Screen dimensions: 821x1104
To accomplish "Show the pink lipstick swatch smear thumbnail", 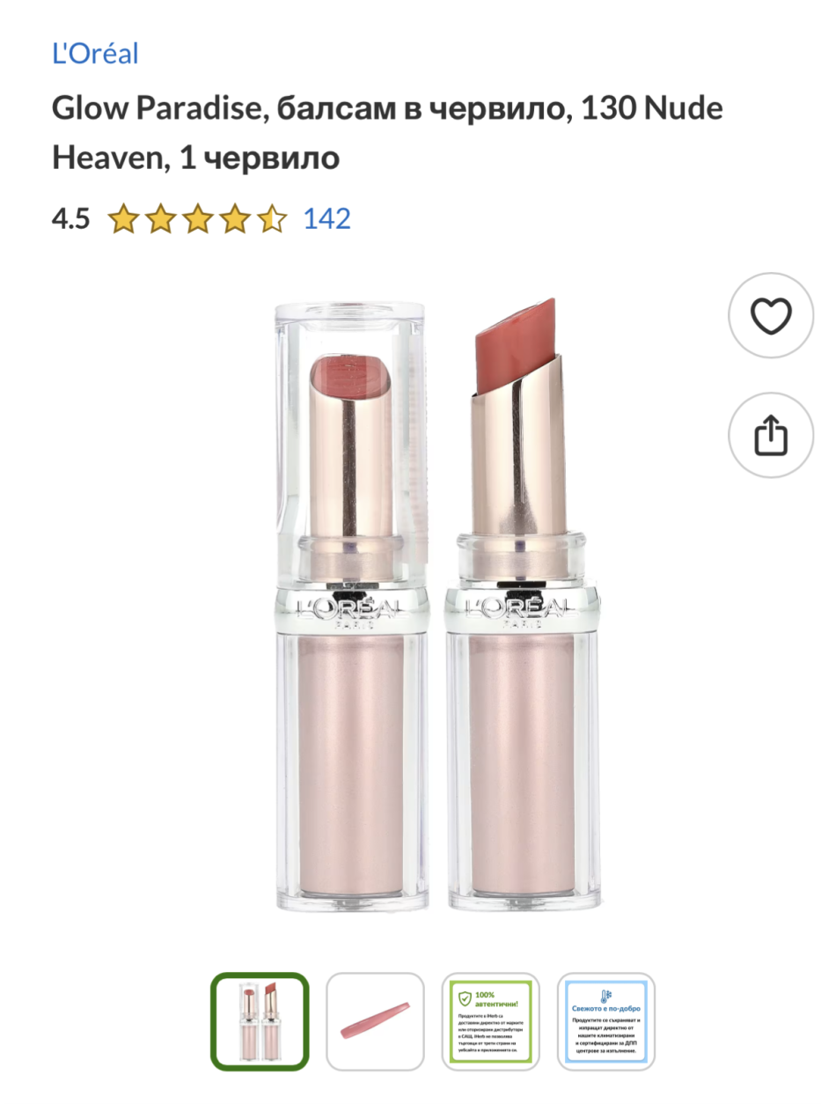I will [x=375, y=1021].
